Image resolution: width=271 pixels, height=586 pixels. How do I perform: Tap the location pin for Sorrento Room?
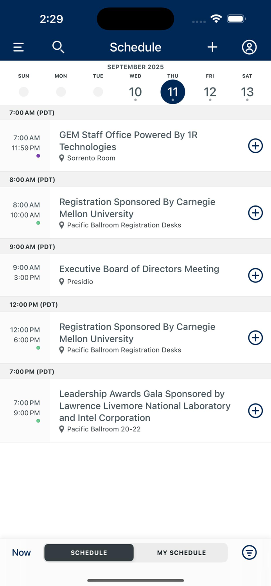click(61, 158)
